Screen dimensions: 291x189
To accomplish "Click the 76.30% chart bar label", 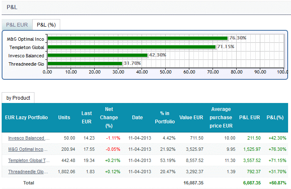I will 238,38.
